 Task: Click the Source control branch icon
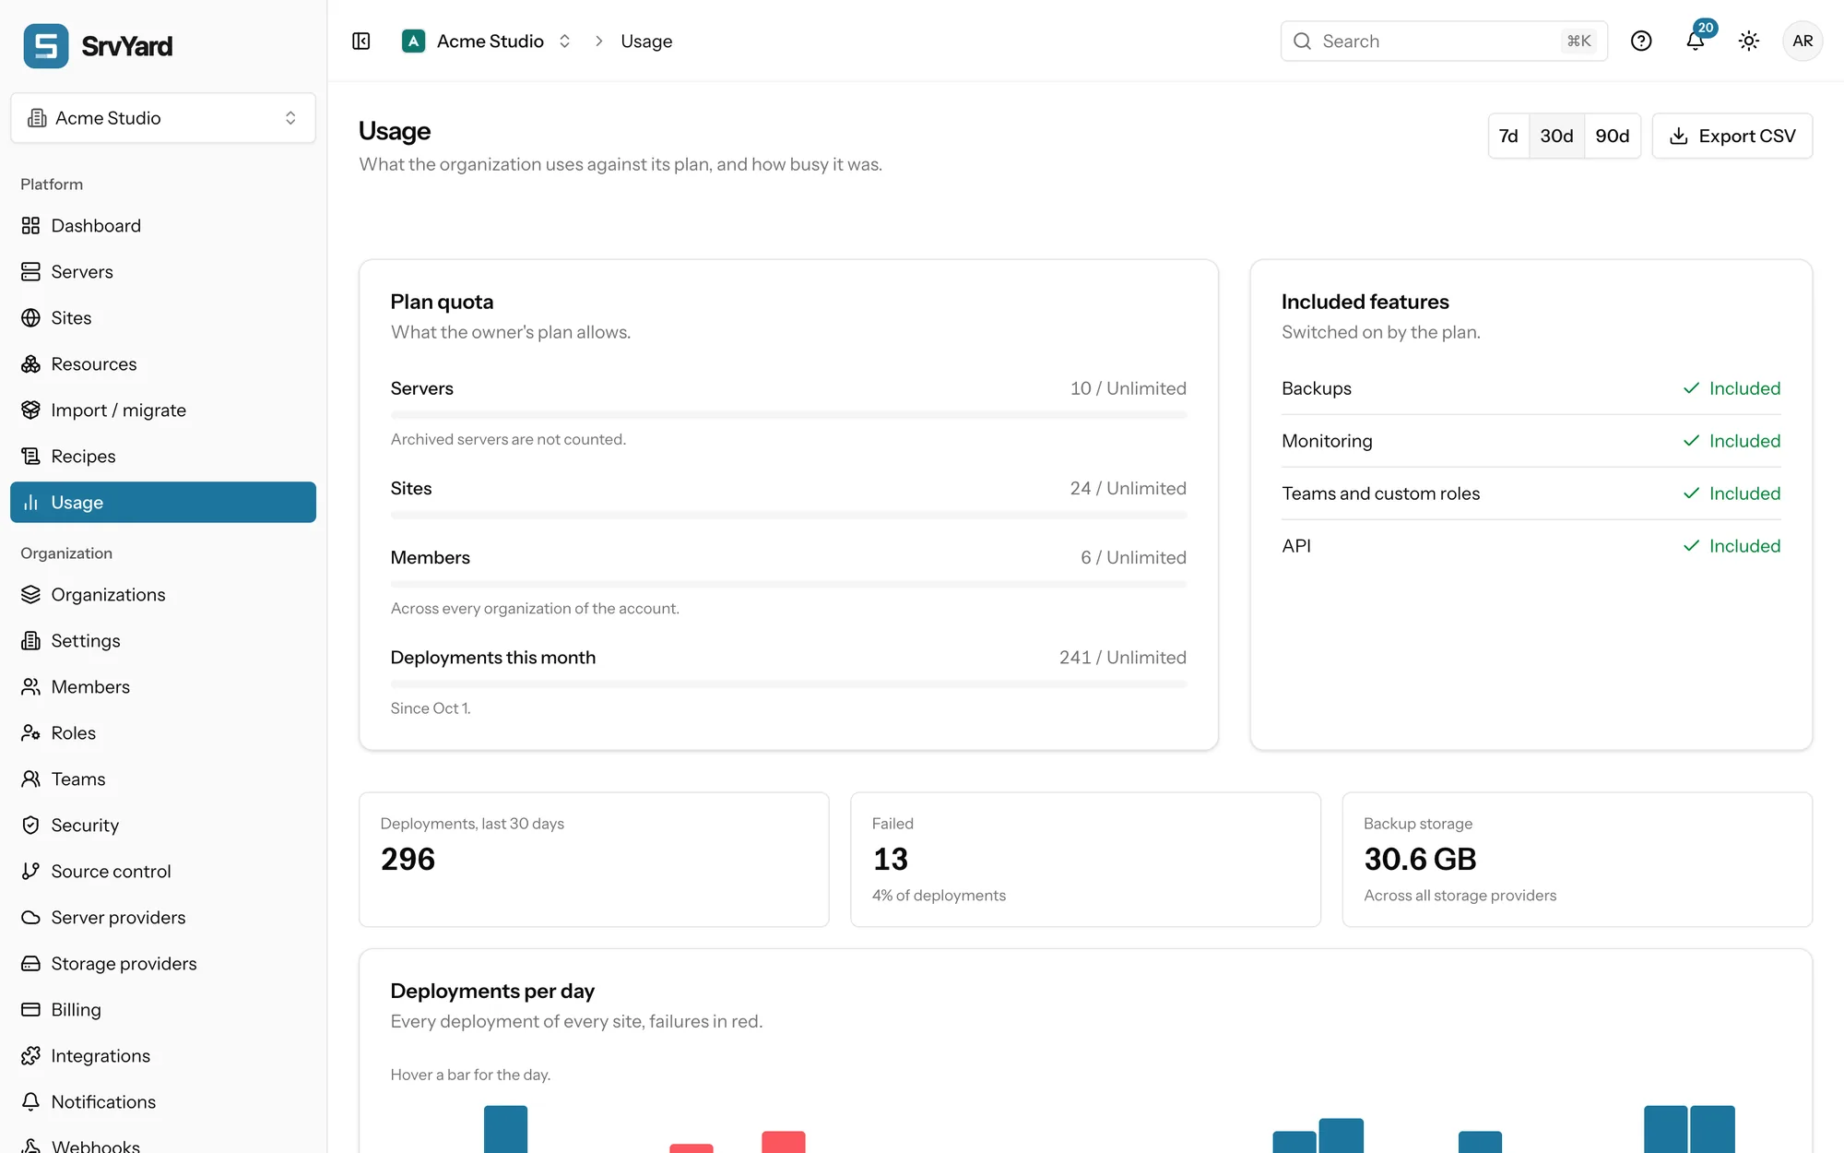pyautogui.click(x=31, y=872)
